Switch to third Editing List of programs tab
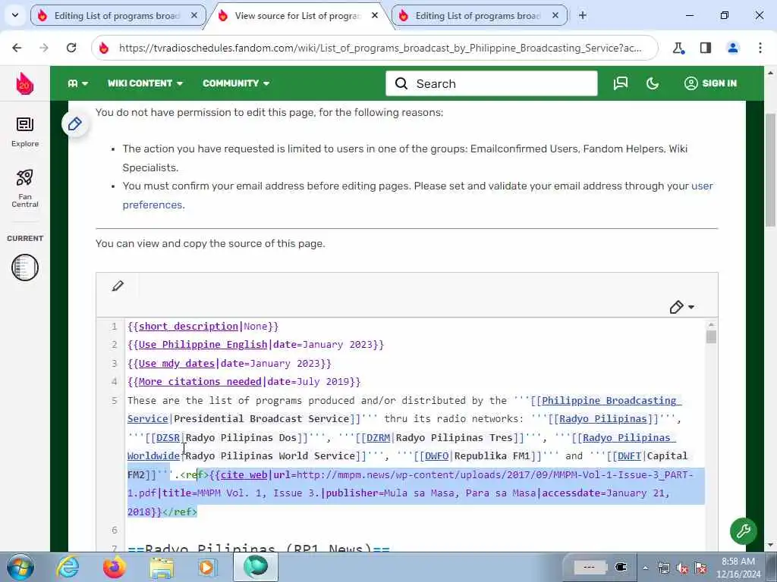 (x=478, y=16)
